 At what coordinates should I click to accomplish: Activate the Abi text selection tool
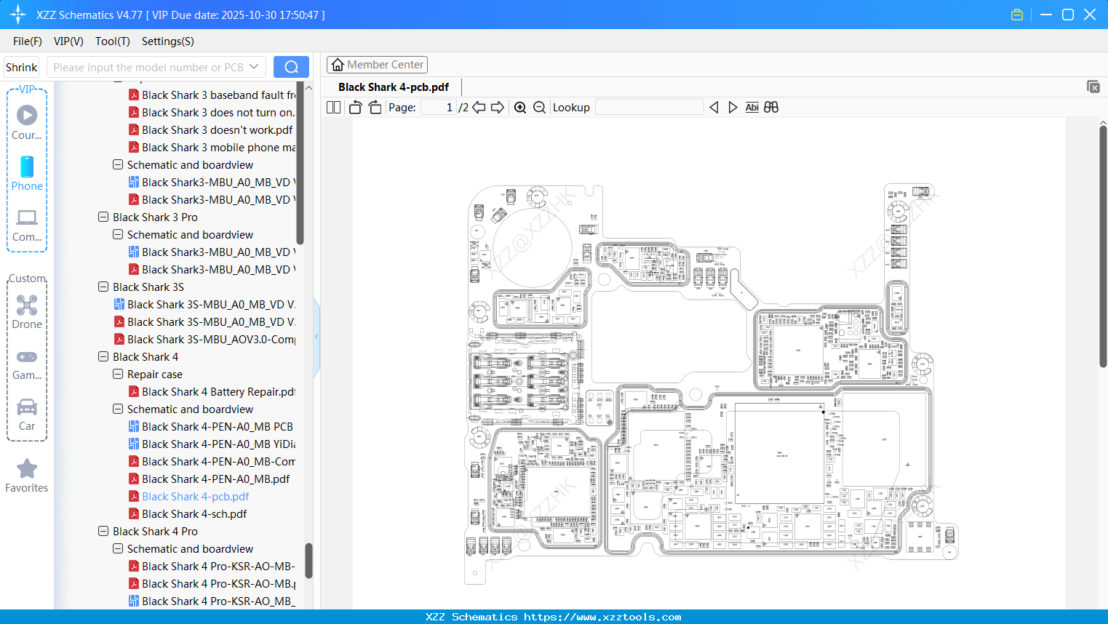(752, 107)
